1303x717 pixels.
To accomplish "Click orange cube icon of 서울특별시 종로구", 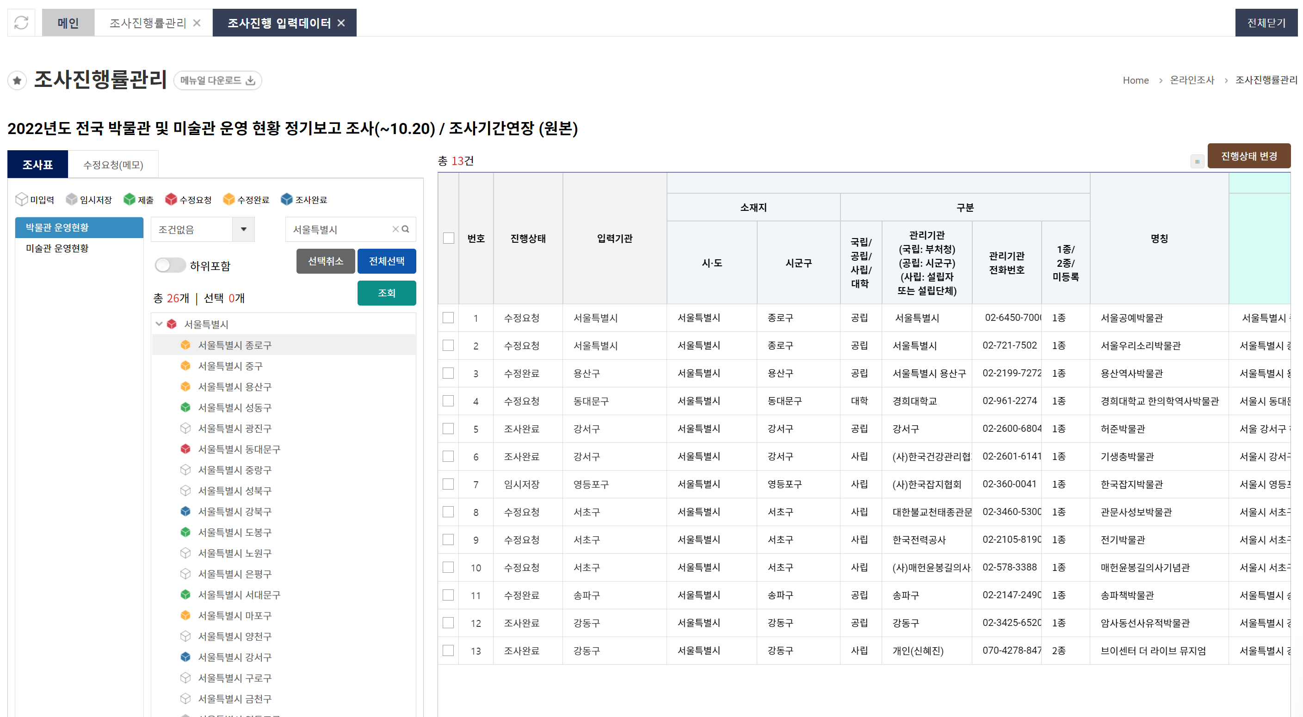I will 185,345.
